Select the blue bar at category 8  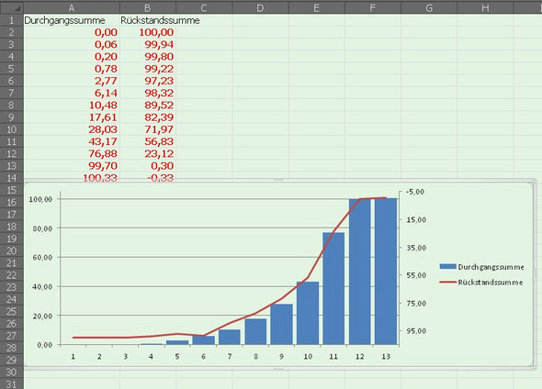click(255, 332)
